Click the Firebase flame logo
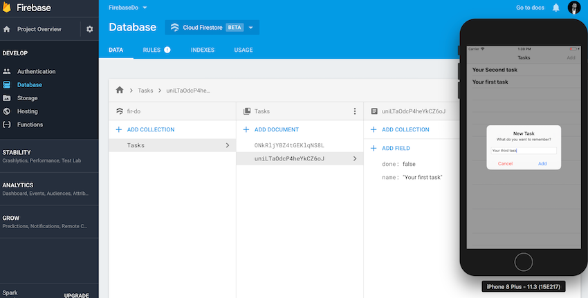Image resolution: width=588 pixels, height=298 pixels. click(x=7, y=7)
